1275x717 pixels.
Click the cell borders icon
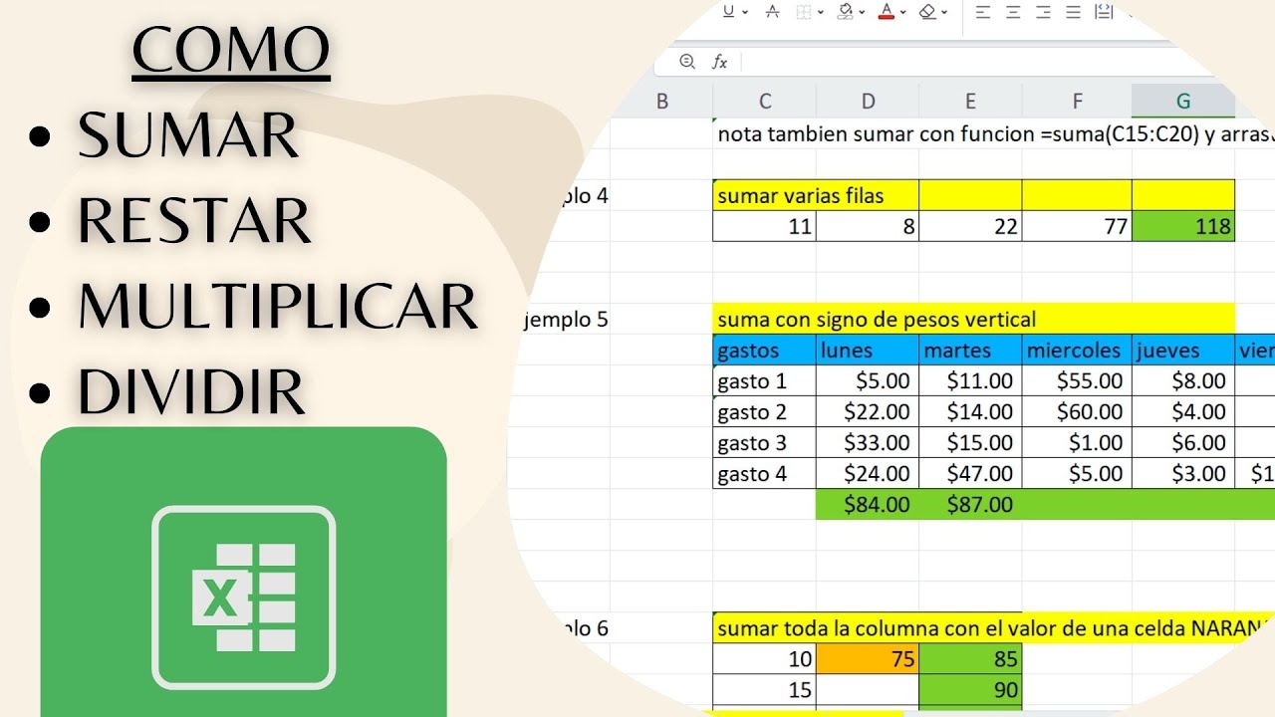pos(806,12)
